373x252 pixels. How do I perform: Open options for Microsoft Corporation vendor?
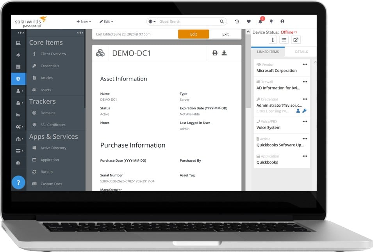tap(305, 64)
